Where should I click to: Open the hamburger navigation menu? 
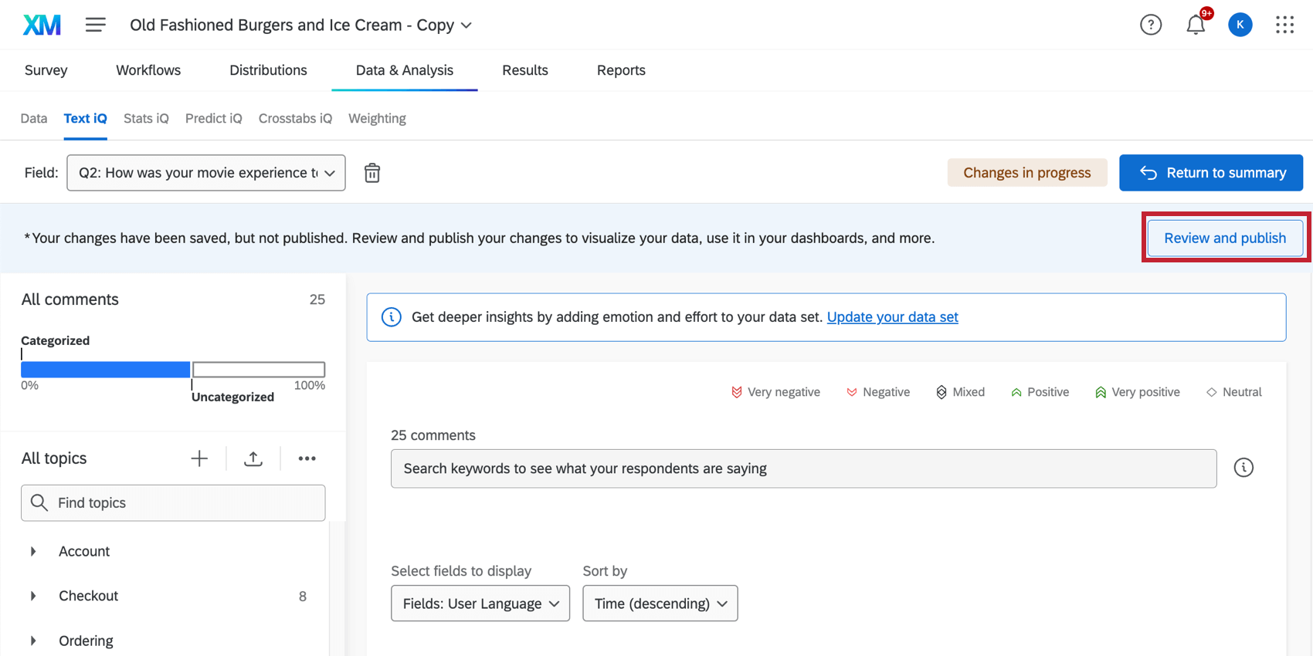click(96, 25)
